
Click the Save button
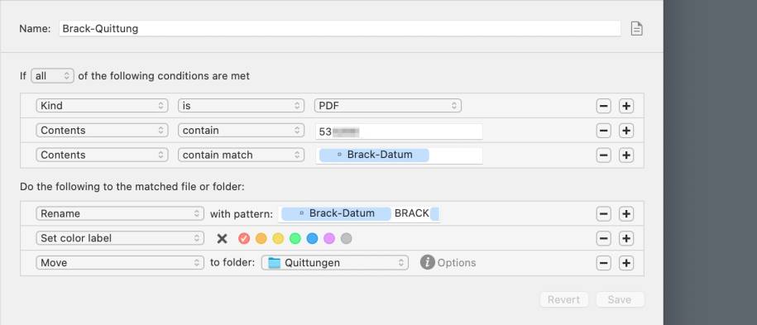620,299
